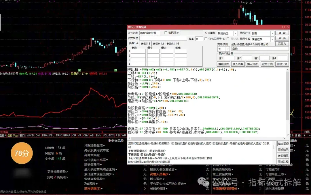The image size is (311, 195).
Task: Open the 交易法则 dropdown
Action: click(x=228, y=49)
